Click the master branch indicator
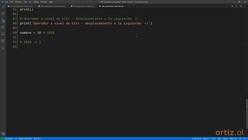The image size is (248, 140). coord(9,138)
